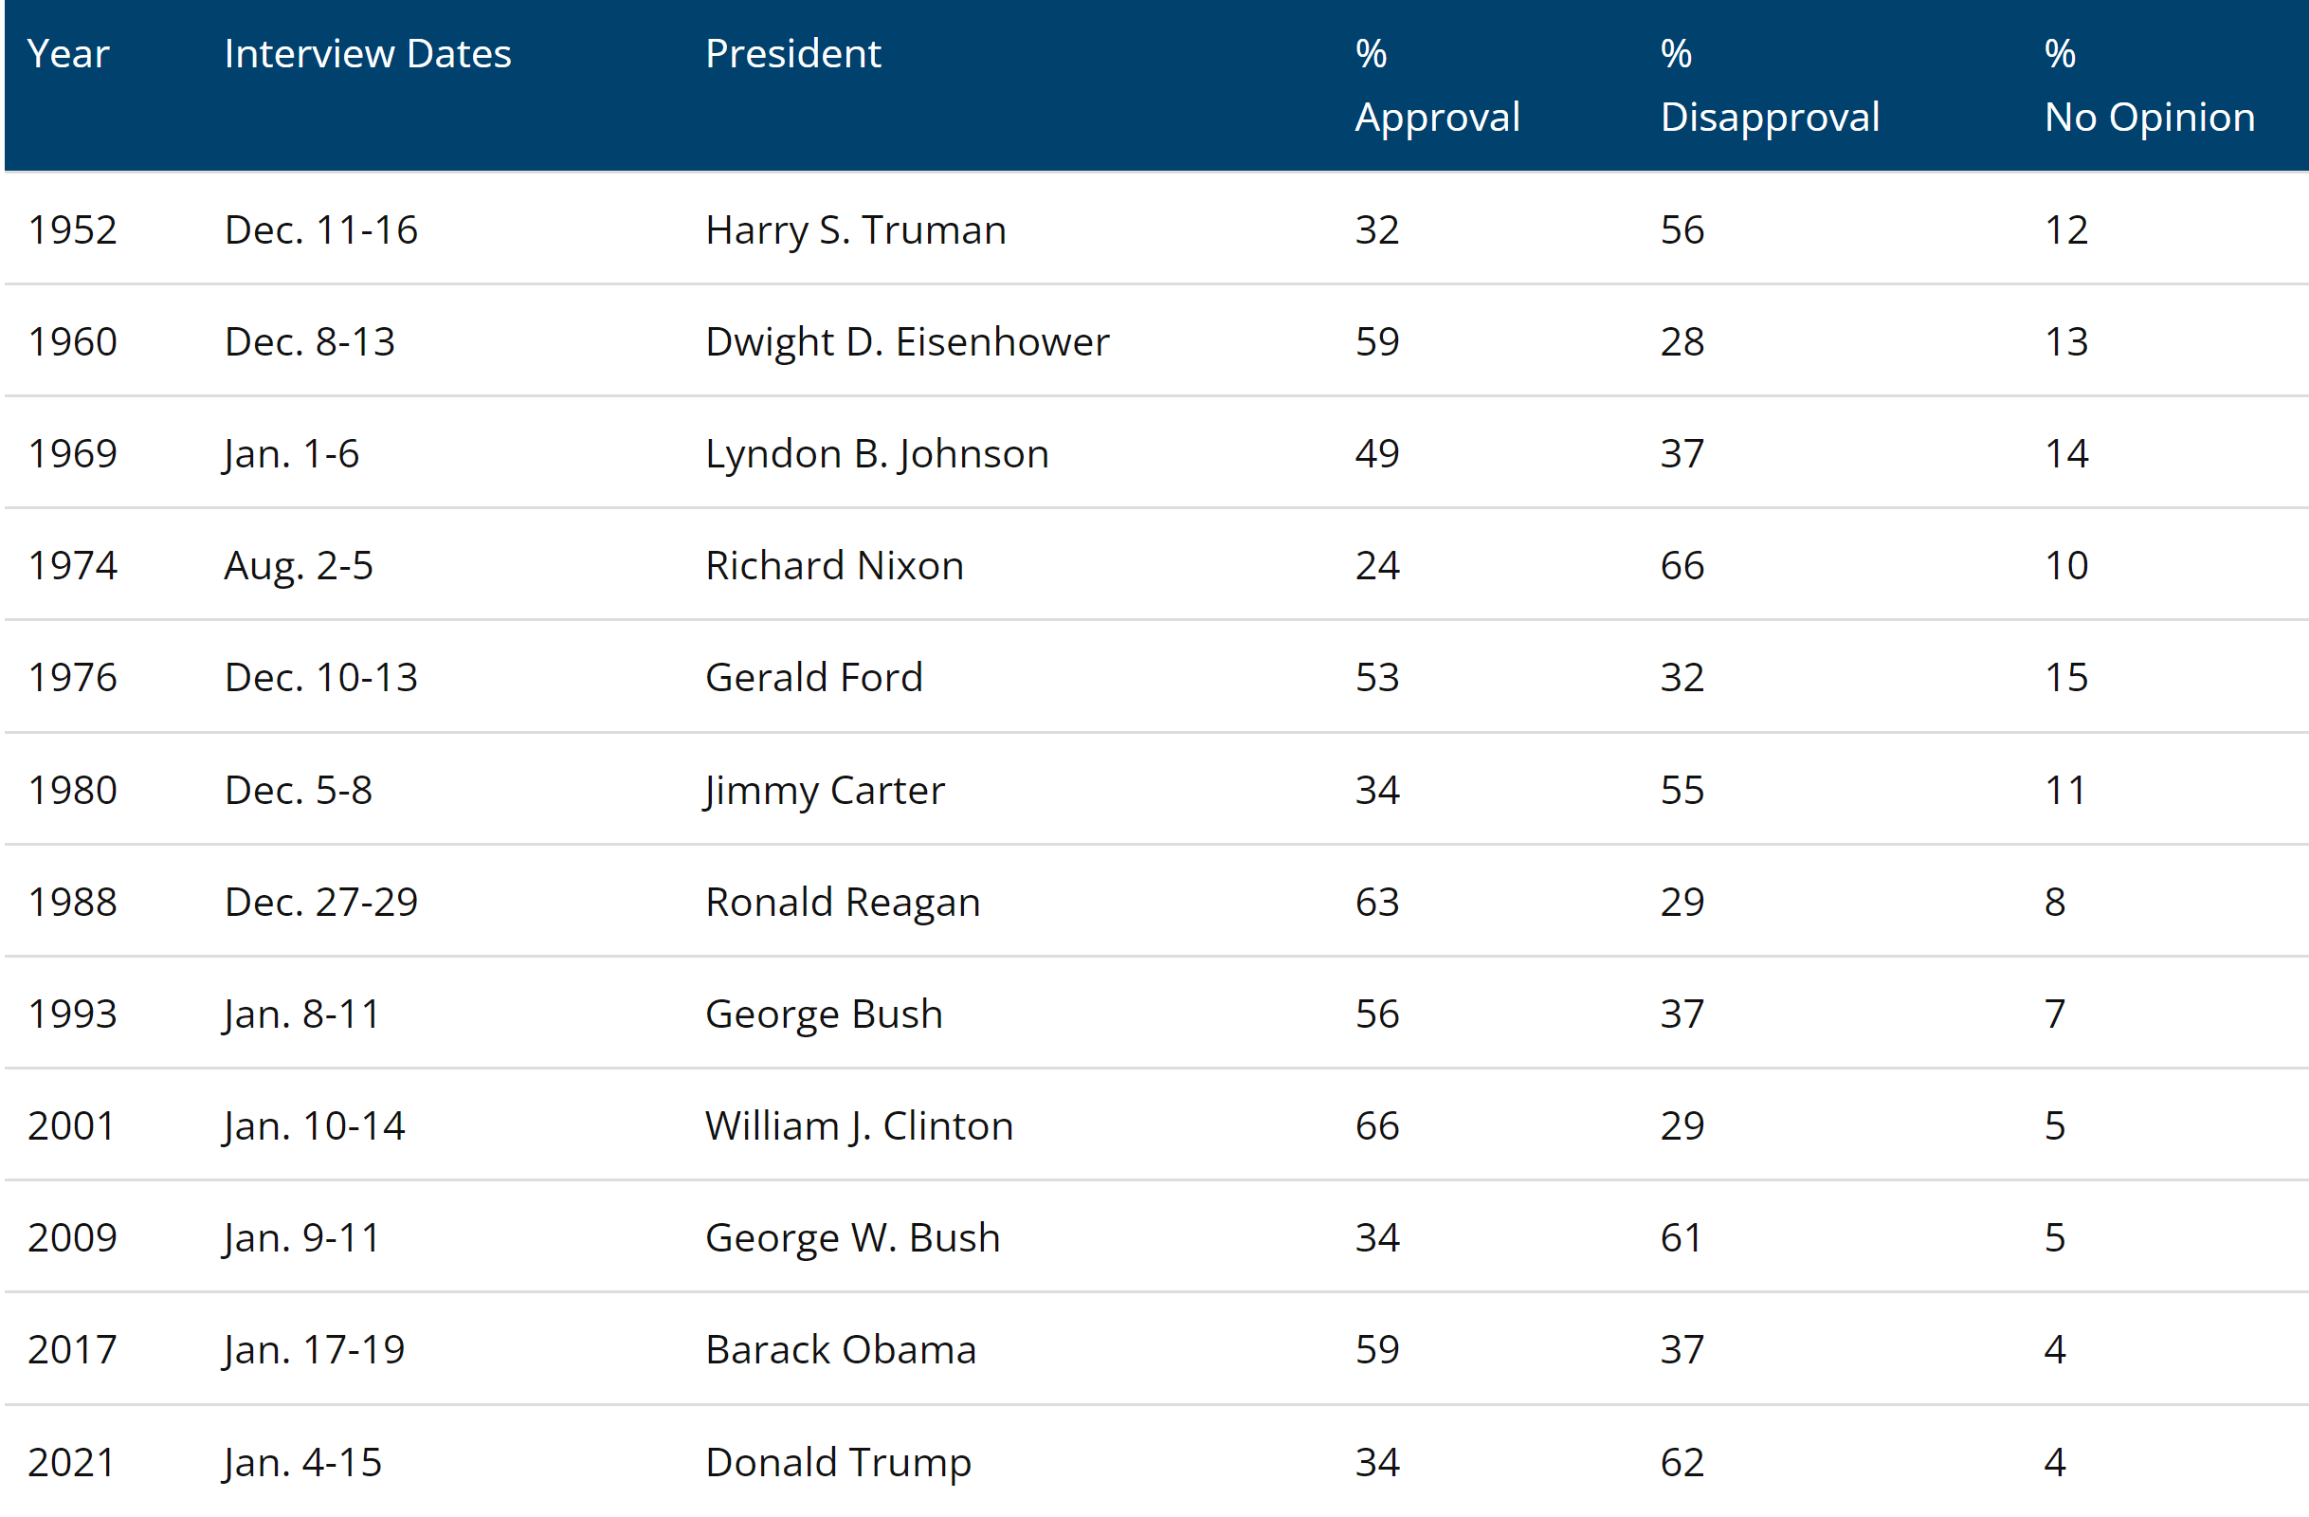Select the Dwight D. Eisenhower cell
This screenshot has height=1517, width=2309.
tap(907, 341)
